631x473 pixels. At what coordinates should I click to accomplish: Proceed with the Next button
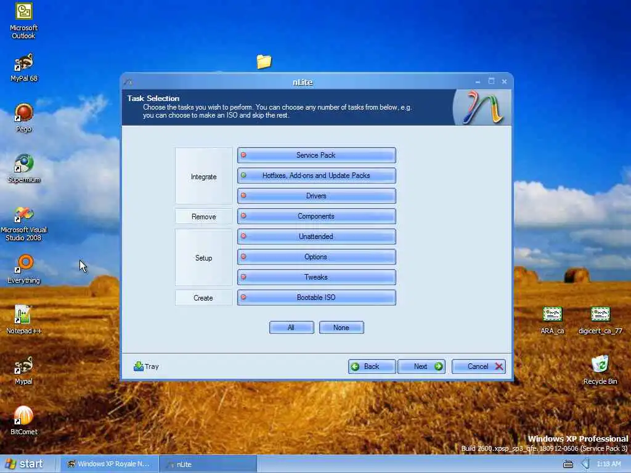[x=421, y=366]
